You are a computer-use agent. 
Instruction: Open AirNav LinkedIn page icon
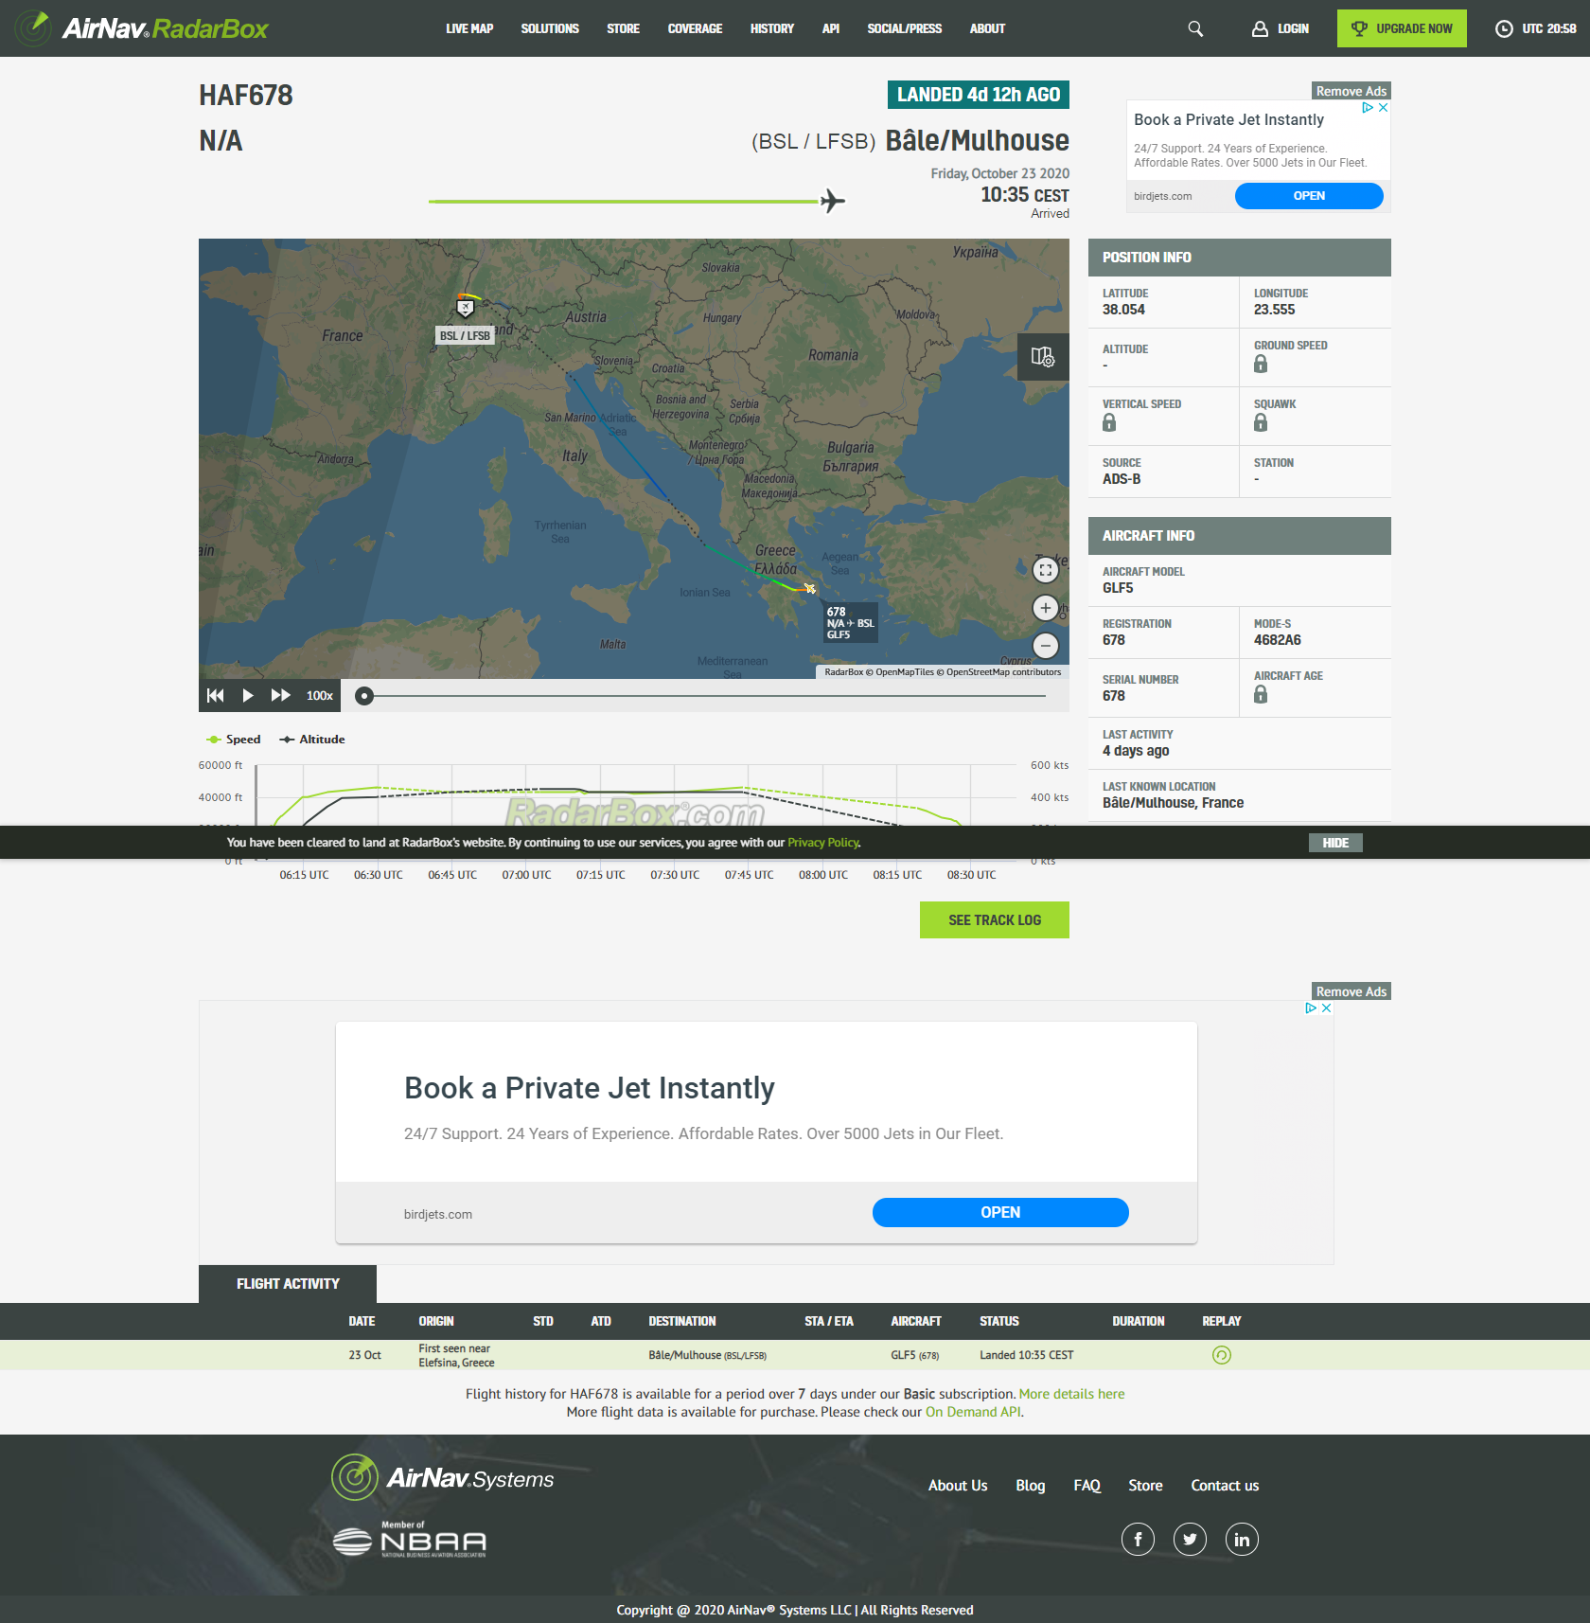point(1242,1540)
